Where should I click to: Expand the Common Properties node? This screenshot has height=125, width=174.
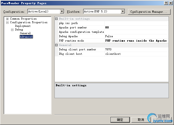7,19
